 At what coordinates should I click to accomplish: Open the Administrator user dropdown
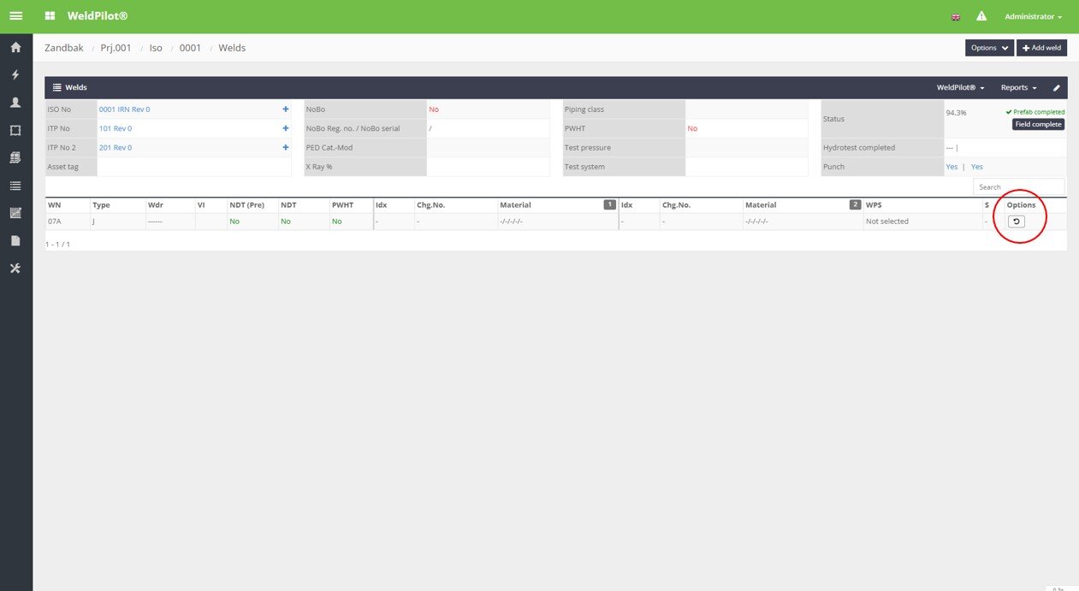(x=1033, y=16)
